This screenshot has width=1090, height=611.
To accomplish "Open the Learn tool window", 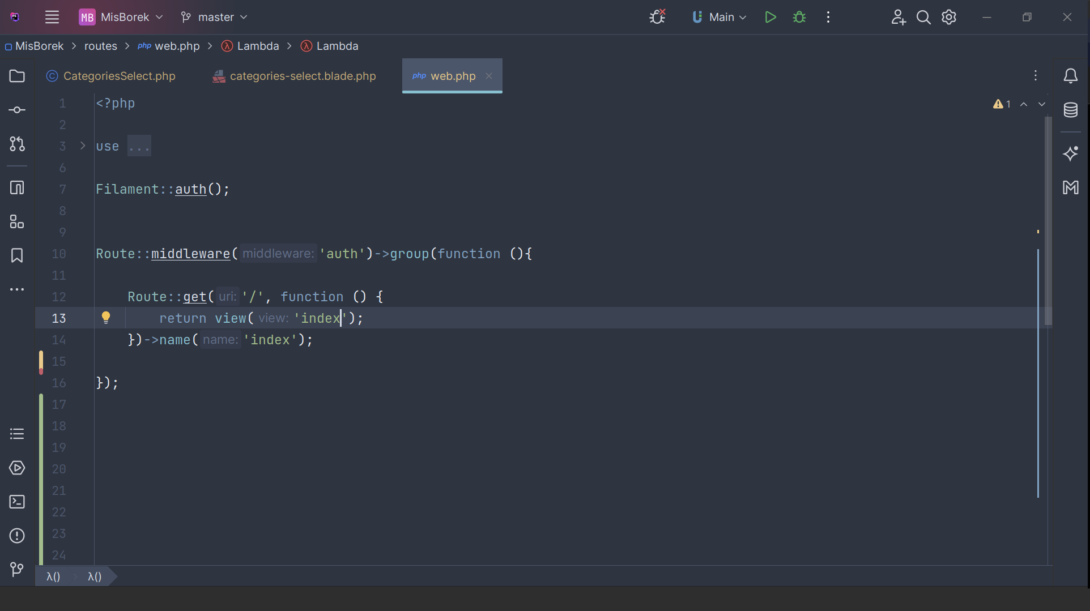I will pos(17,187).
